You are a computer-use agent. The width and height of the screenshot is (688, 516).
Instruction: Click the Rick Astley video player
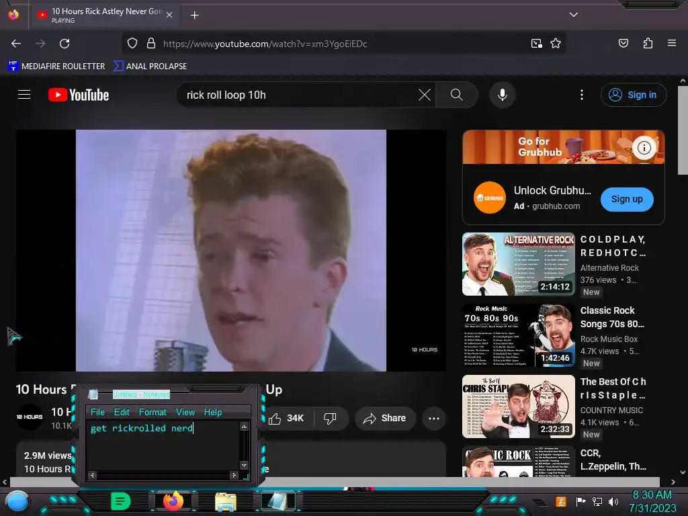pyautogui.click(x=231, y=251)
